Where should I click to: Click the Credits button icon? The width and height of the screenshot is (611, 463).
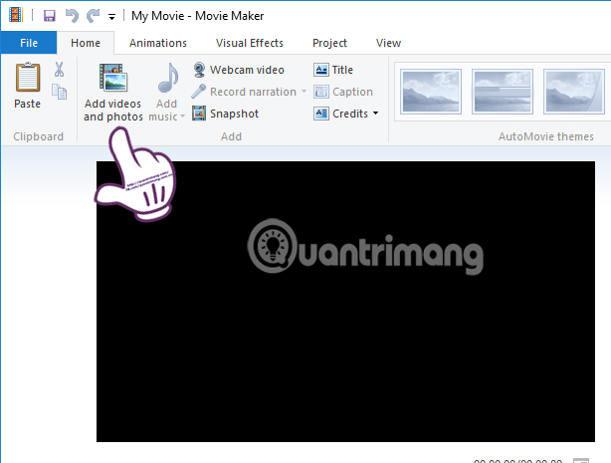321,114
